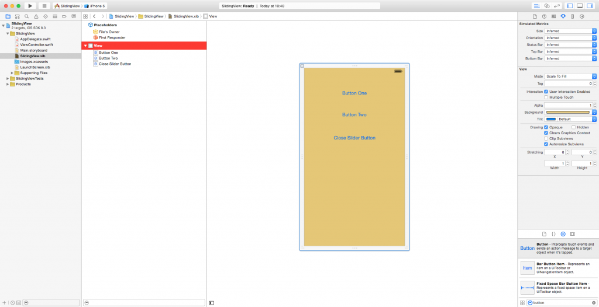Screen dimensions: 599x307
Task: Click Button Two on the canvas
Action: click(x=354, y=114)
